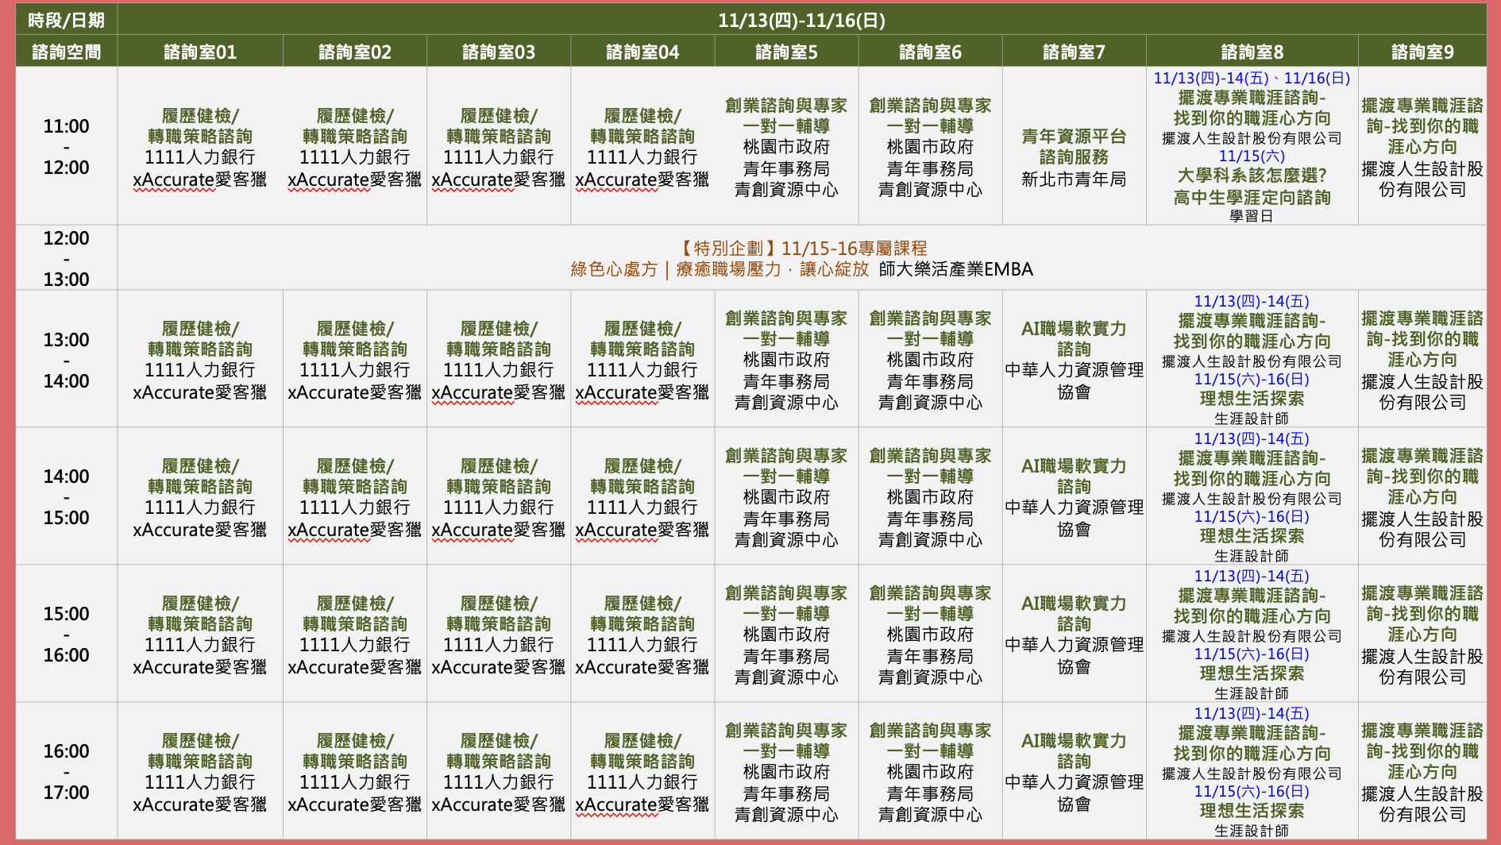Select the 諮詢室7 column header
The width and height of the screenshot is (1501, 845).
pyautogui.click(x=1074, y=52)
